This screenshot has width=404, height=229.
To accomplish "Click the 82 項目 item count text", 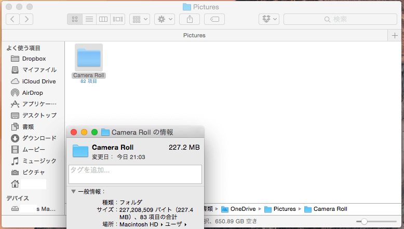I will click(89, 81).
